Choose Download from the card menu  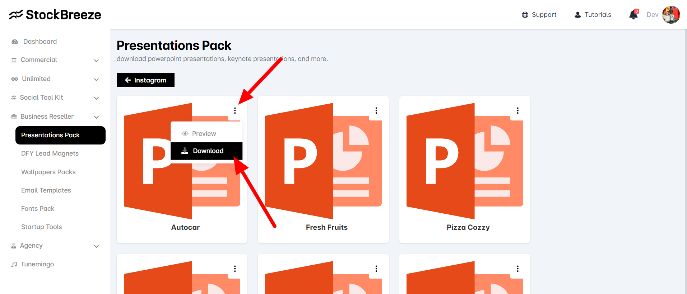tap(206, 151)
